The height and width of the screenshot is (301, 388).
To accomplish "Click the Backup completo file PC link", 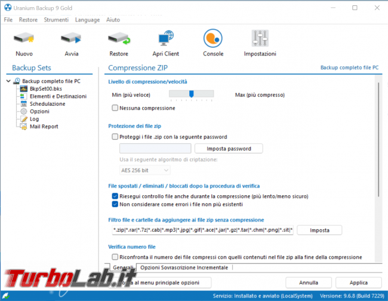I will [349, 67].
